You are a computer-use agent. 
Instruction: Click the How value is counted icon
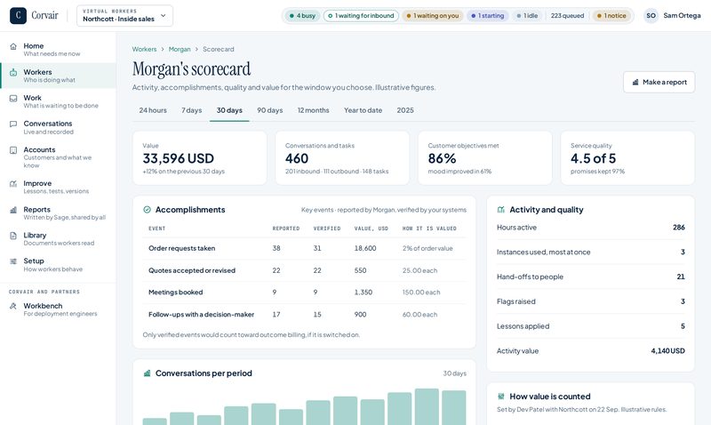coord(501,397)
